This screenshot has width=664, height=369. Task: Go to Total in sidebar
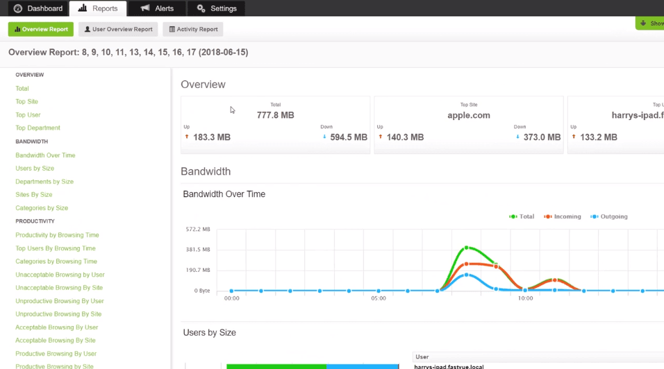coord(22,88)
